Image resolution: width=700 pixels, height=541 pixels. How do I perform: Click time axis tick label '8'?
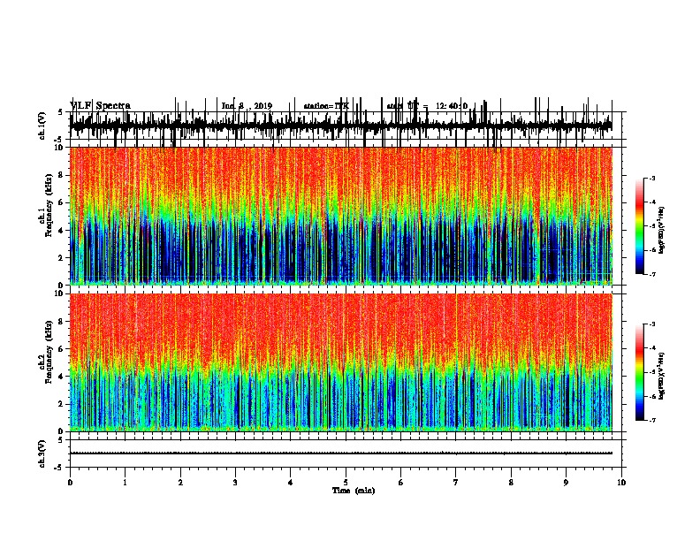(511, 483)
